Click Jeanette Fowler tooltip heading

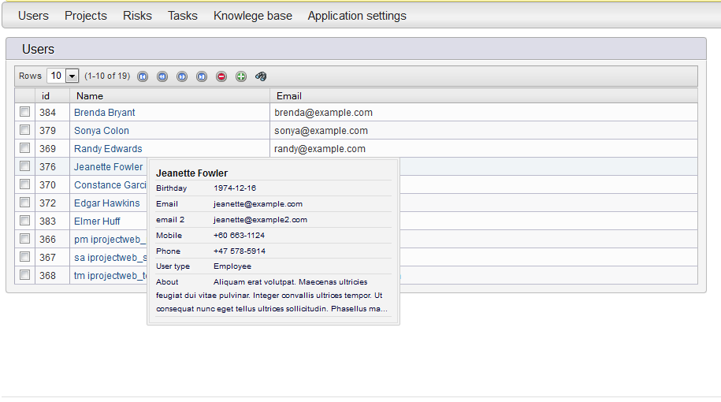click(x=191, y=173)
